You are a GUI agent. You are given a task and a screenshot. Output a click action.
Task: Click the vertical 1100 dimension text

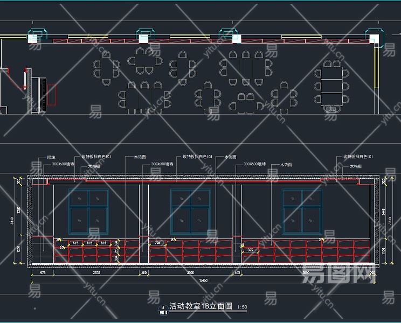click(x=383, y=251)
